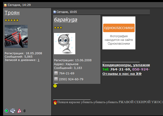The height and width of the screenshot is (116, 163).
Task: Click the paperclip attachment icon
Action: pos(25,111)
